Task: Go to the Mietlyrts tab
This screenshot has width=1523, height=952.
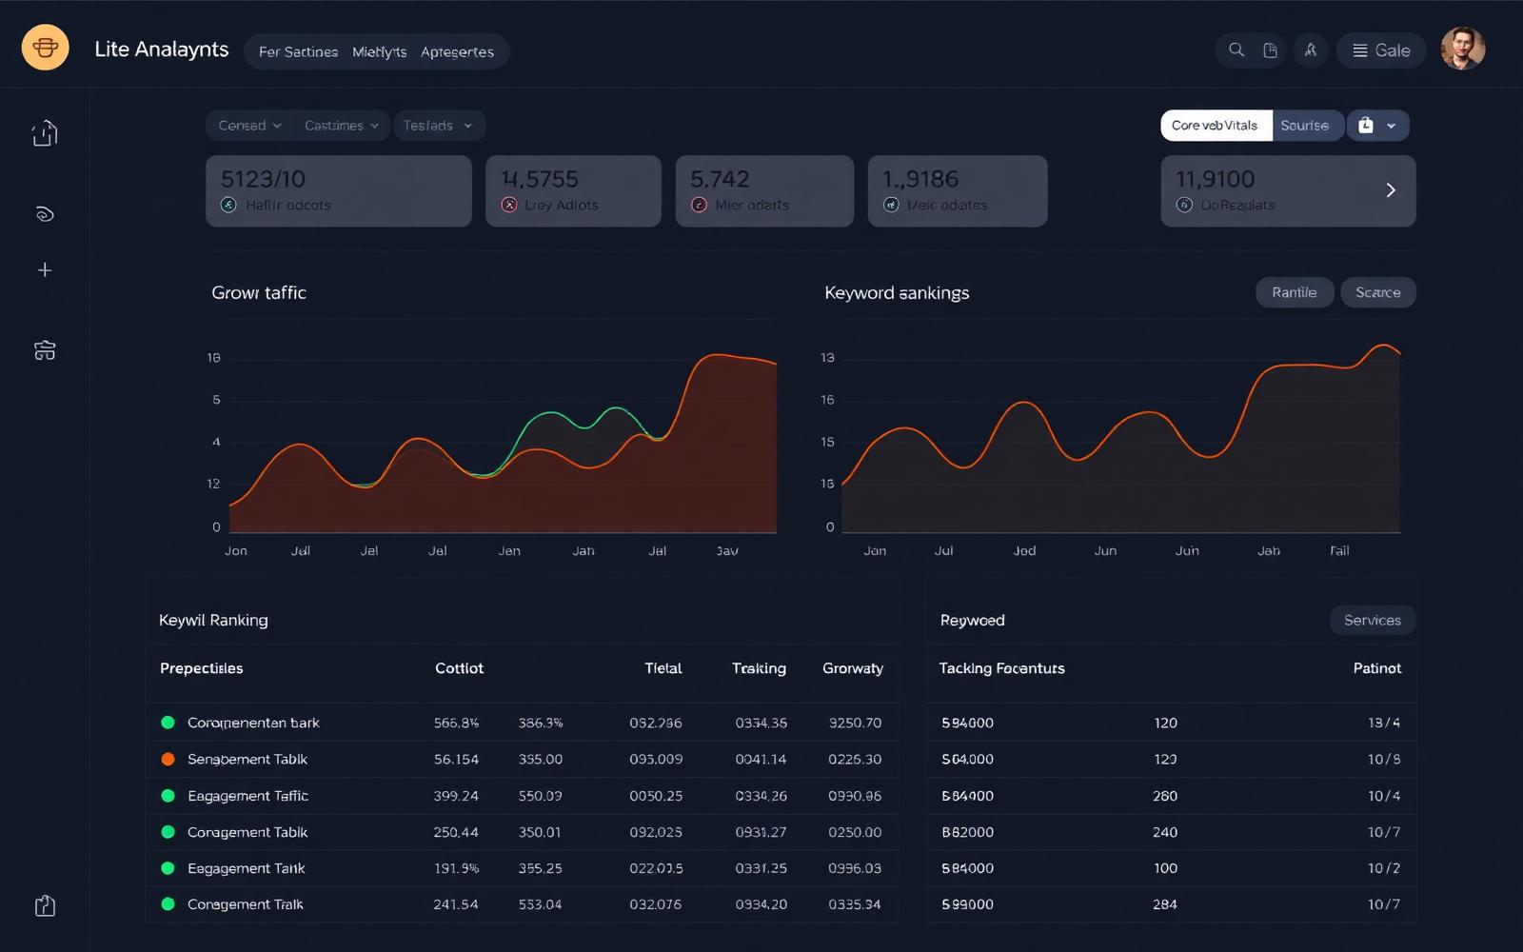Action: [379, 52]
